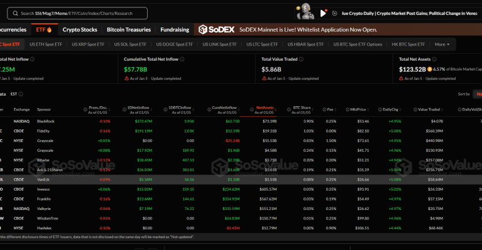482x250 pixels.
Task: Click the Bitcoin coin icon beside $123.52B
Action: (x=430, y=69)
